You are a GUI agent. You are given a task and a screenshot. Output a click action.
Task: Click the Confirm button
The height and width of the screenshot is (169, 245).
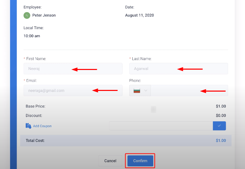pos(140,161)
